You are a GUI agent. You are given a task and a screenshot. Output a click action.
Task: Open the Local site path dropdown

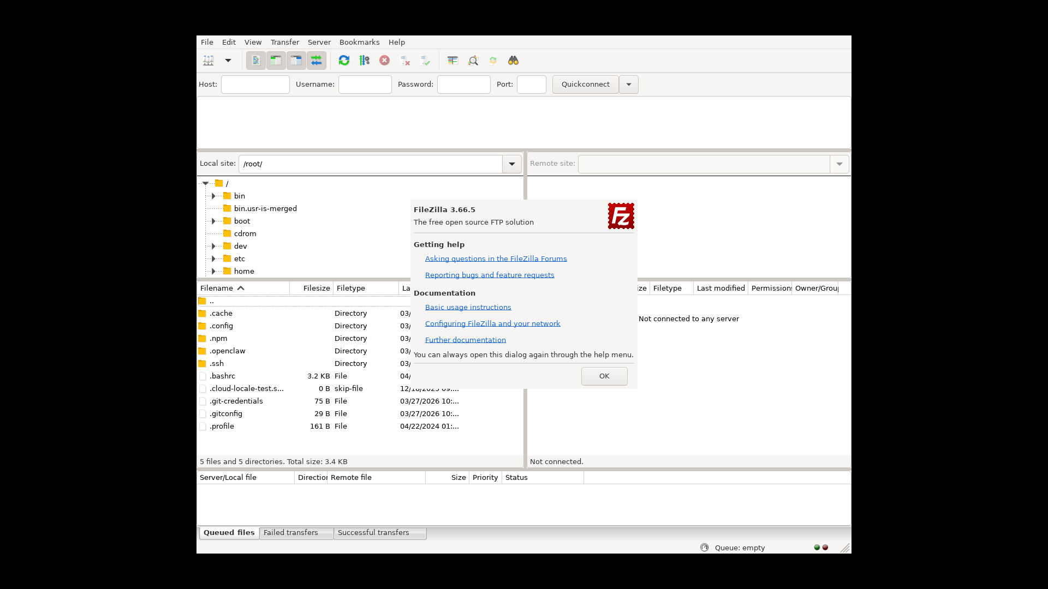click(x=511, y=164)
